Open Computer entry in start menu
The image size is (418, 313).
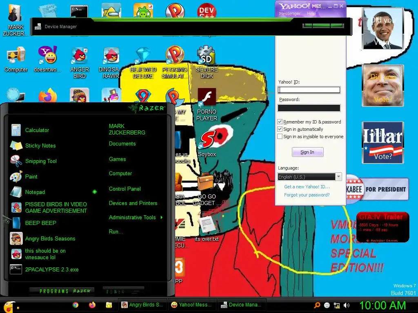(x=120, y=174)
